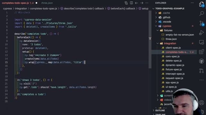Click describe('completes todo') callback breadcrumb

[x=84, y=9]
